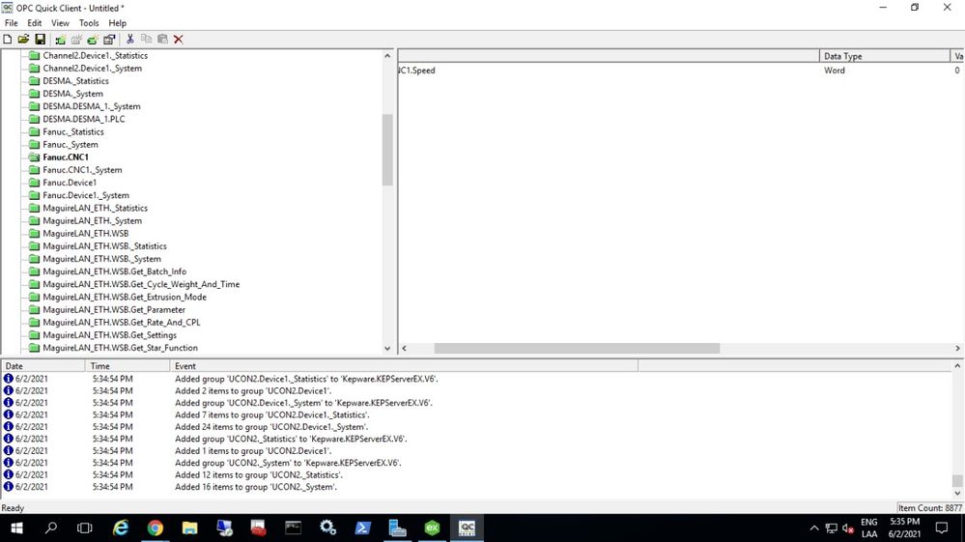The image size is (965, 542).
Task: Select the Fanuc.CNC1 group in the tree
Action: 66,157
